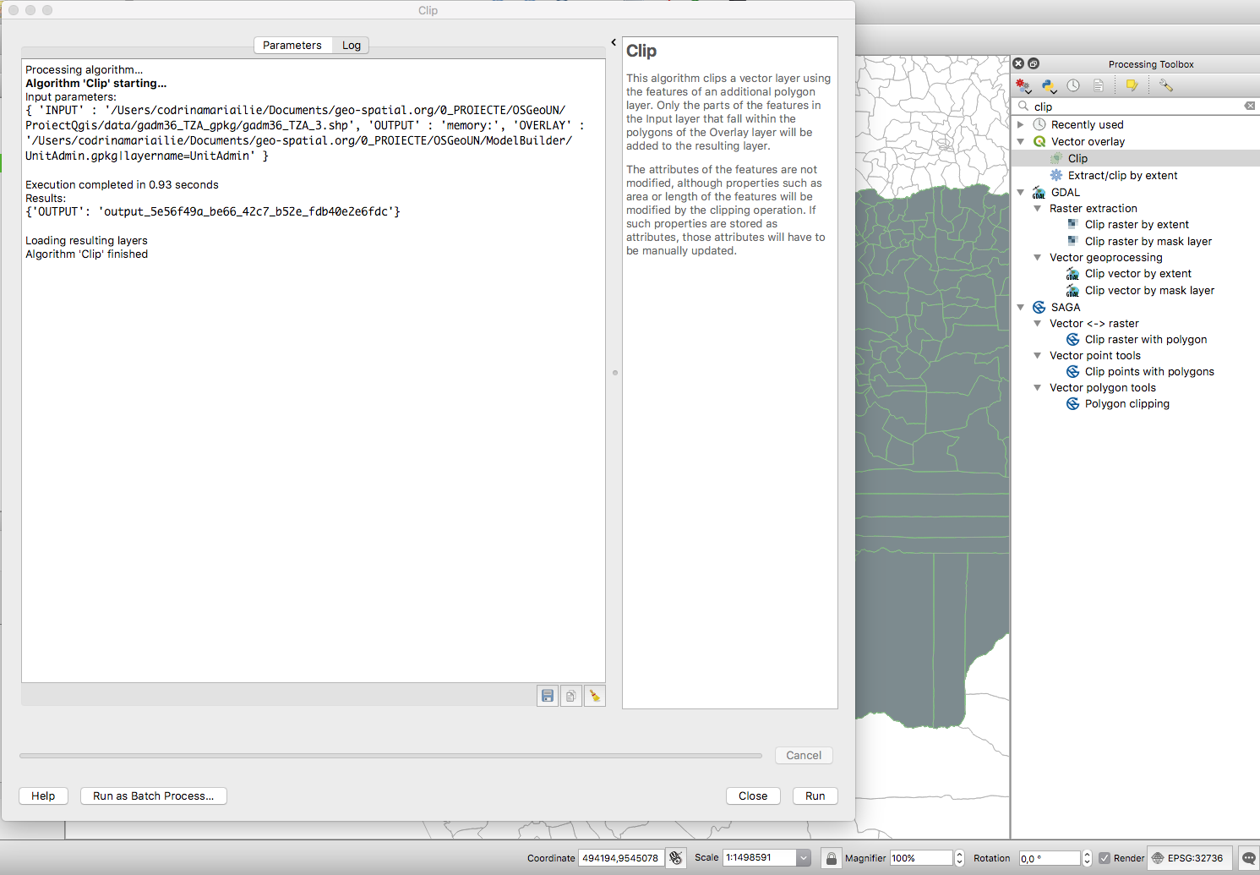Open the log messages speech bubble icon
Screen dimensions: 1260x875
coord(1248,858)
